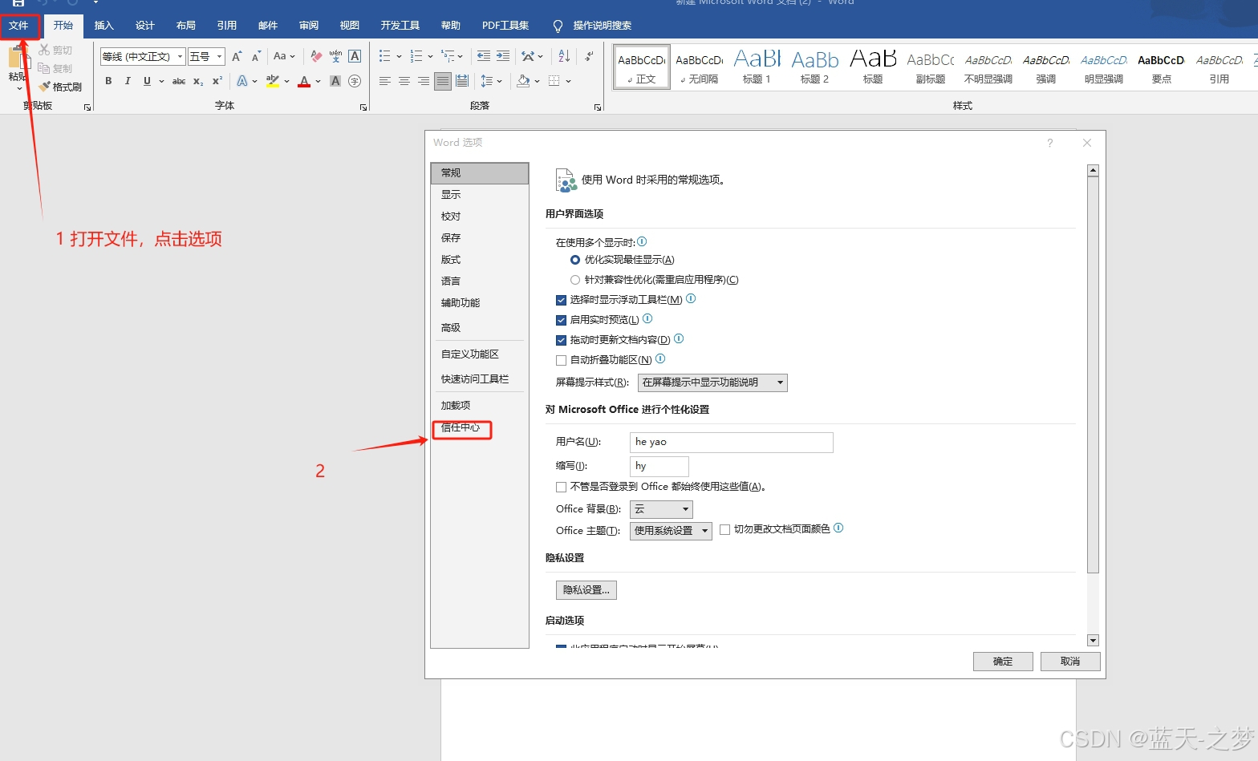Add character border icon
Screen dimensions: 1258x761
tap(355, 56)
